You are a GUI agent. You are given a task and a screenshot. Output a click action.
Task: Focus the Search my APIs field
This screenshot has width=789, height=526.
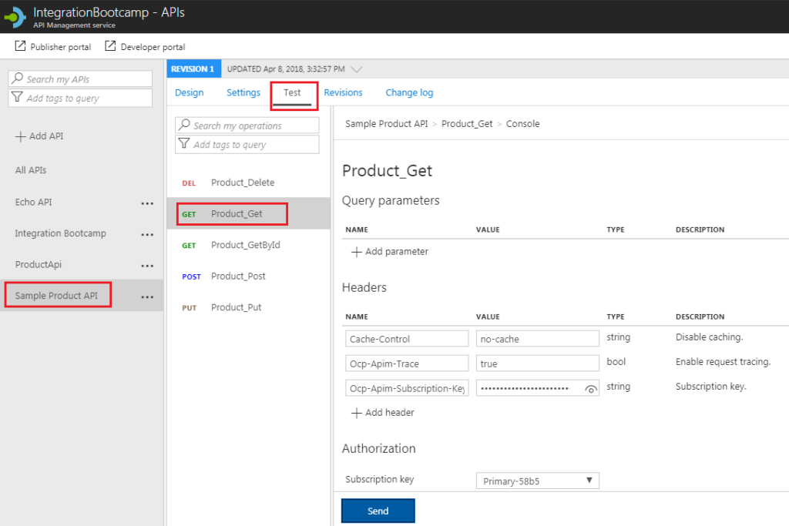(x=80, y=79)
